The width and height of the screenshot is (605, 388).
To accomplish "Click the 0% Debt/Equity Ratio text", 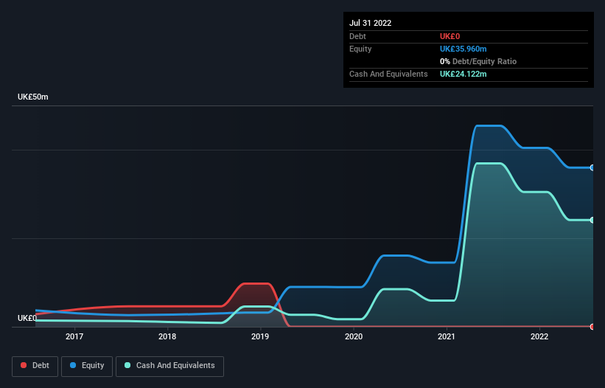I will tap(478, 61).
